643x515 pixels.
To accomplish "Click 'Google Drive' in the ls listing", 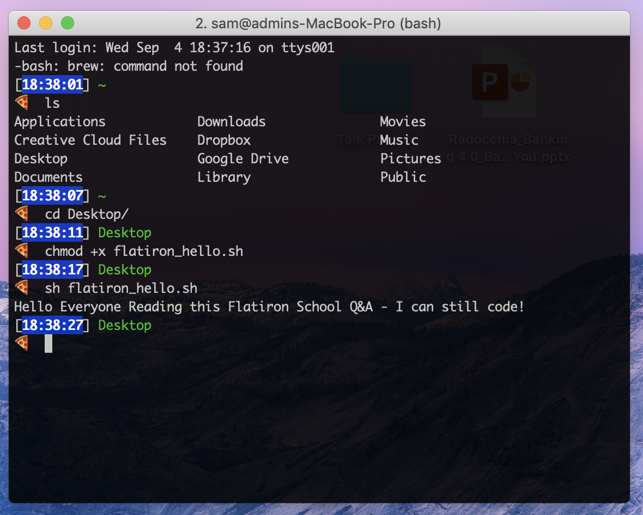I will tap(243, 158).
